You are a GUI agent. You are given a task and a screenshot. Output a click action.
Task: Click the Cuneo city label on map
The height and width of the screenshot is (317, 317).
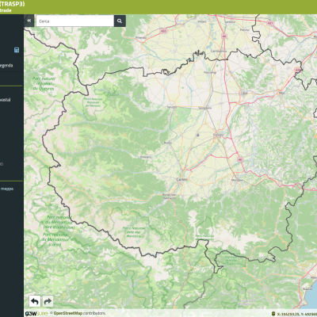181,179
